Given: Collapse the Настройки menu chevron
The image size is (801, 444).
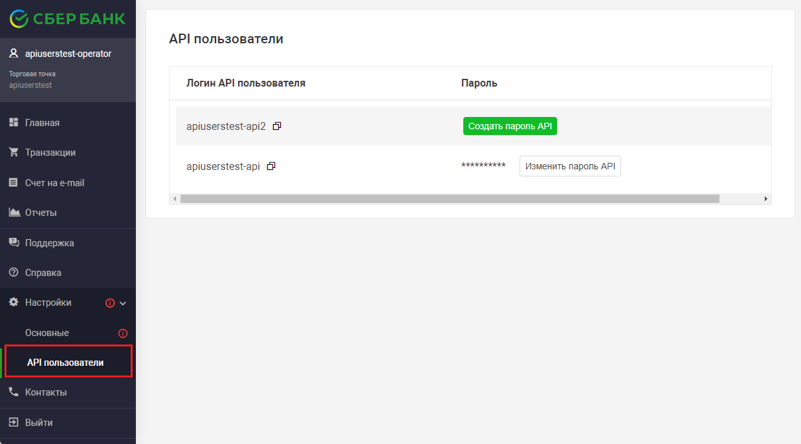Looking at the screenshot, I should click(123, 303).
